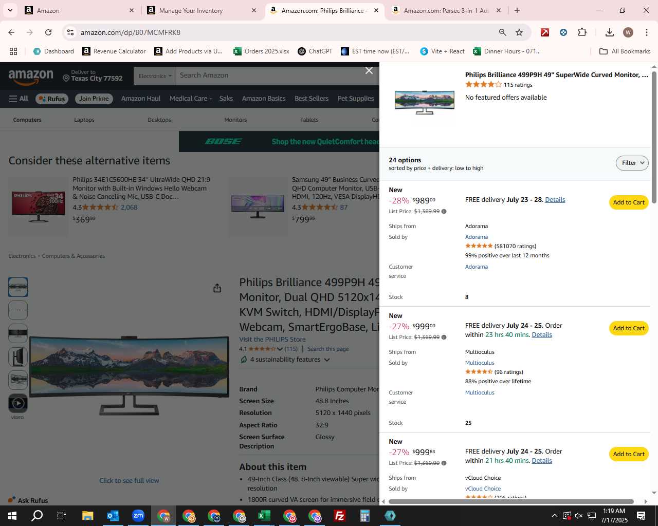Click the zoom magnifier icon in address bar
This screenshot has width=658, height=526.
(x=503, y=32)
